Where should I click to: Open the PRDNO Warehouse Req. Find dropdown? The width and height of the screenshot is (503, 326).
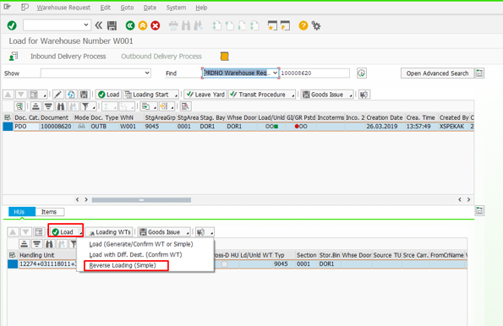[x=275, y=73]
